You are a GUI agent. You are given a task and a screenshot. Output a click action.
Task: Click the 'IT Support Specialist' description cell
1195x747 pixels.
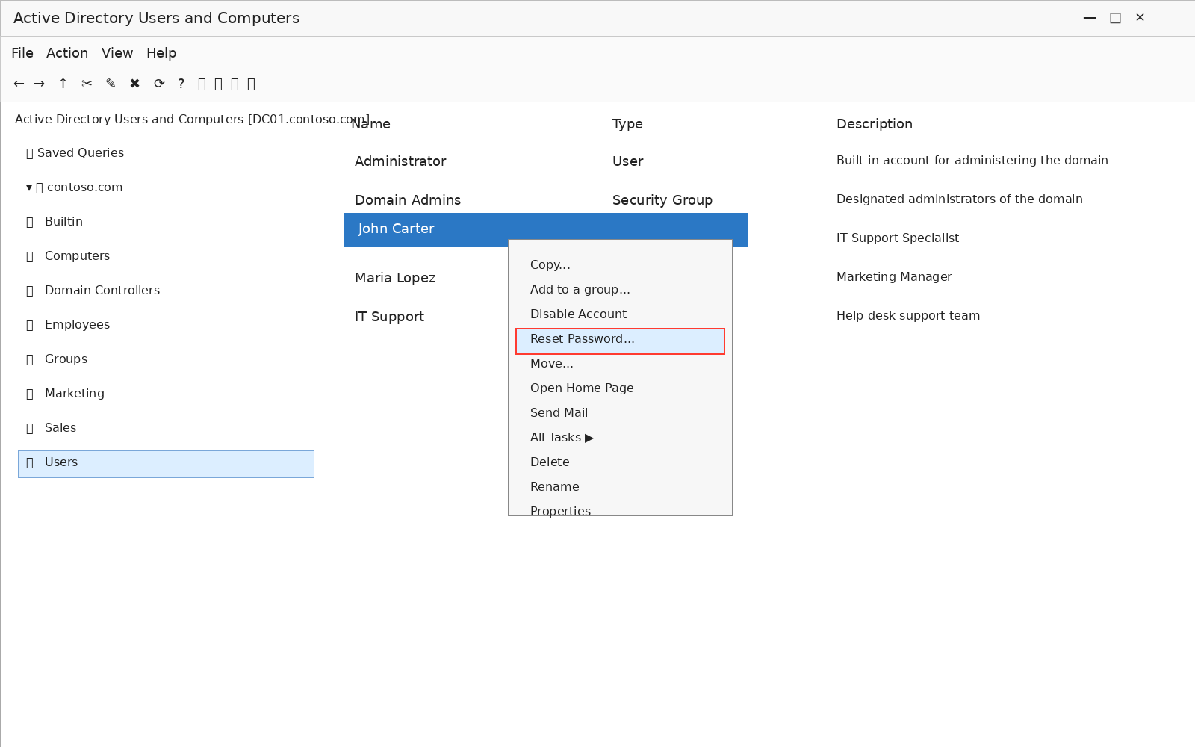click(x=898, y=238)
